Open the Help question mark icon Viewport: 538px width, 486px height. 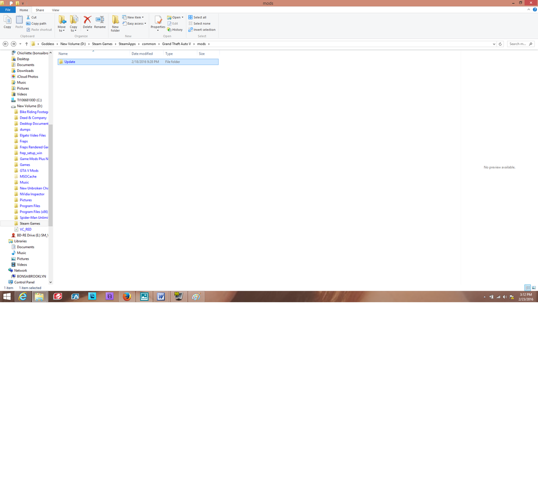(x=535, y=10)
